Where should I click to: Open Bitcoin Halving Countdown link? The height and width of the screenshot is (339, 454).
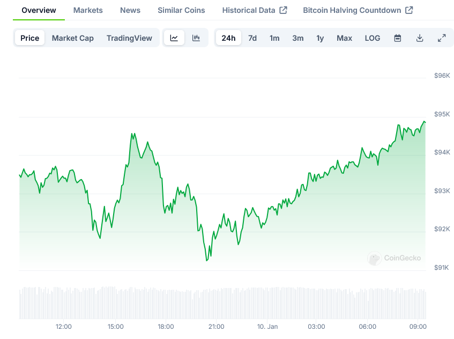(358, 10)
